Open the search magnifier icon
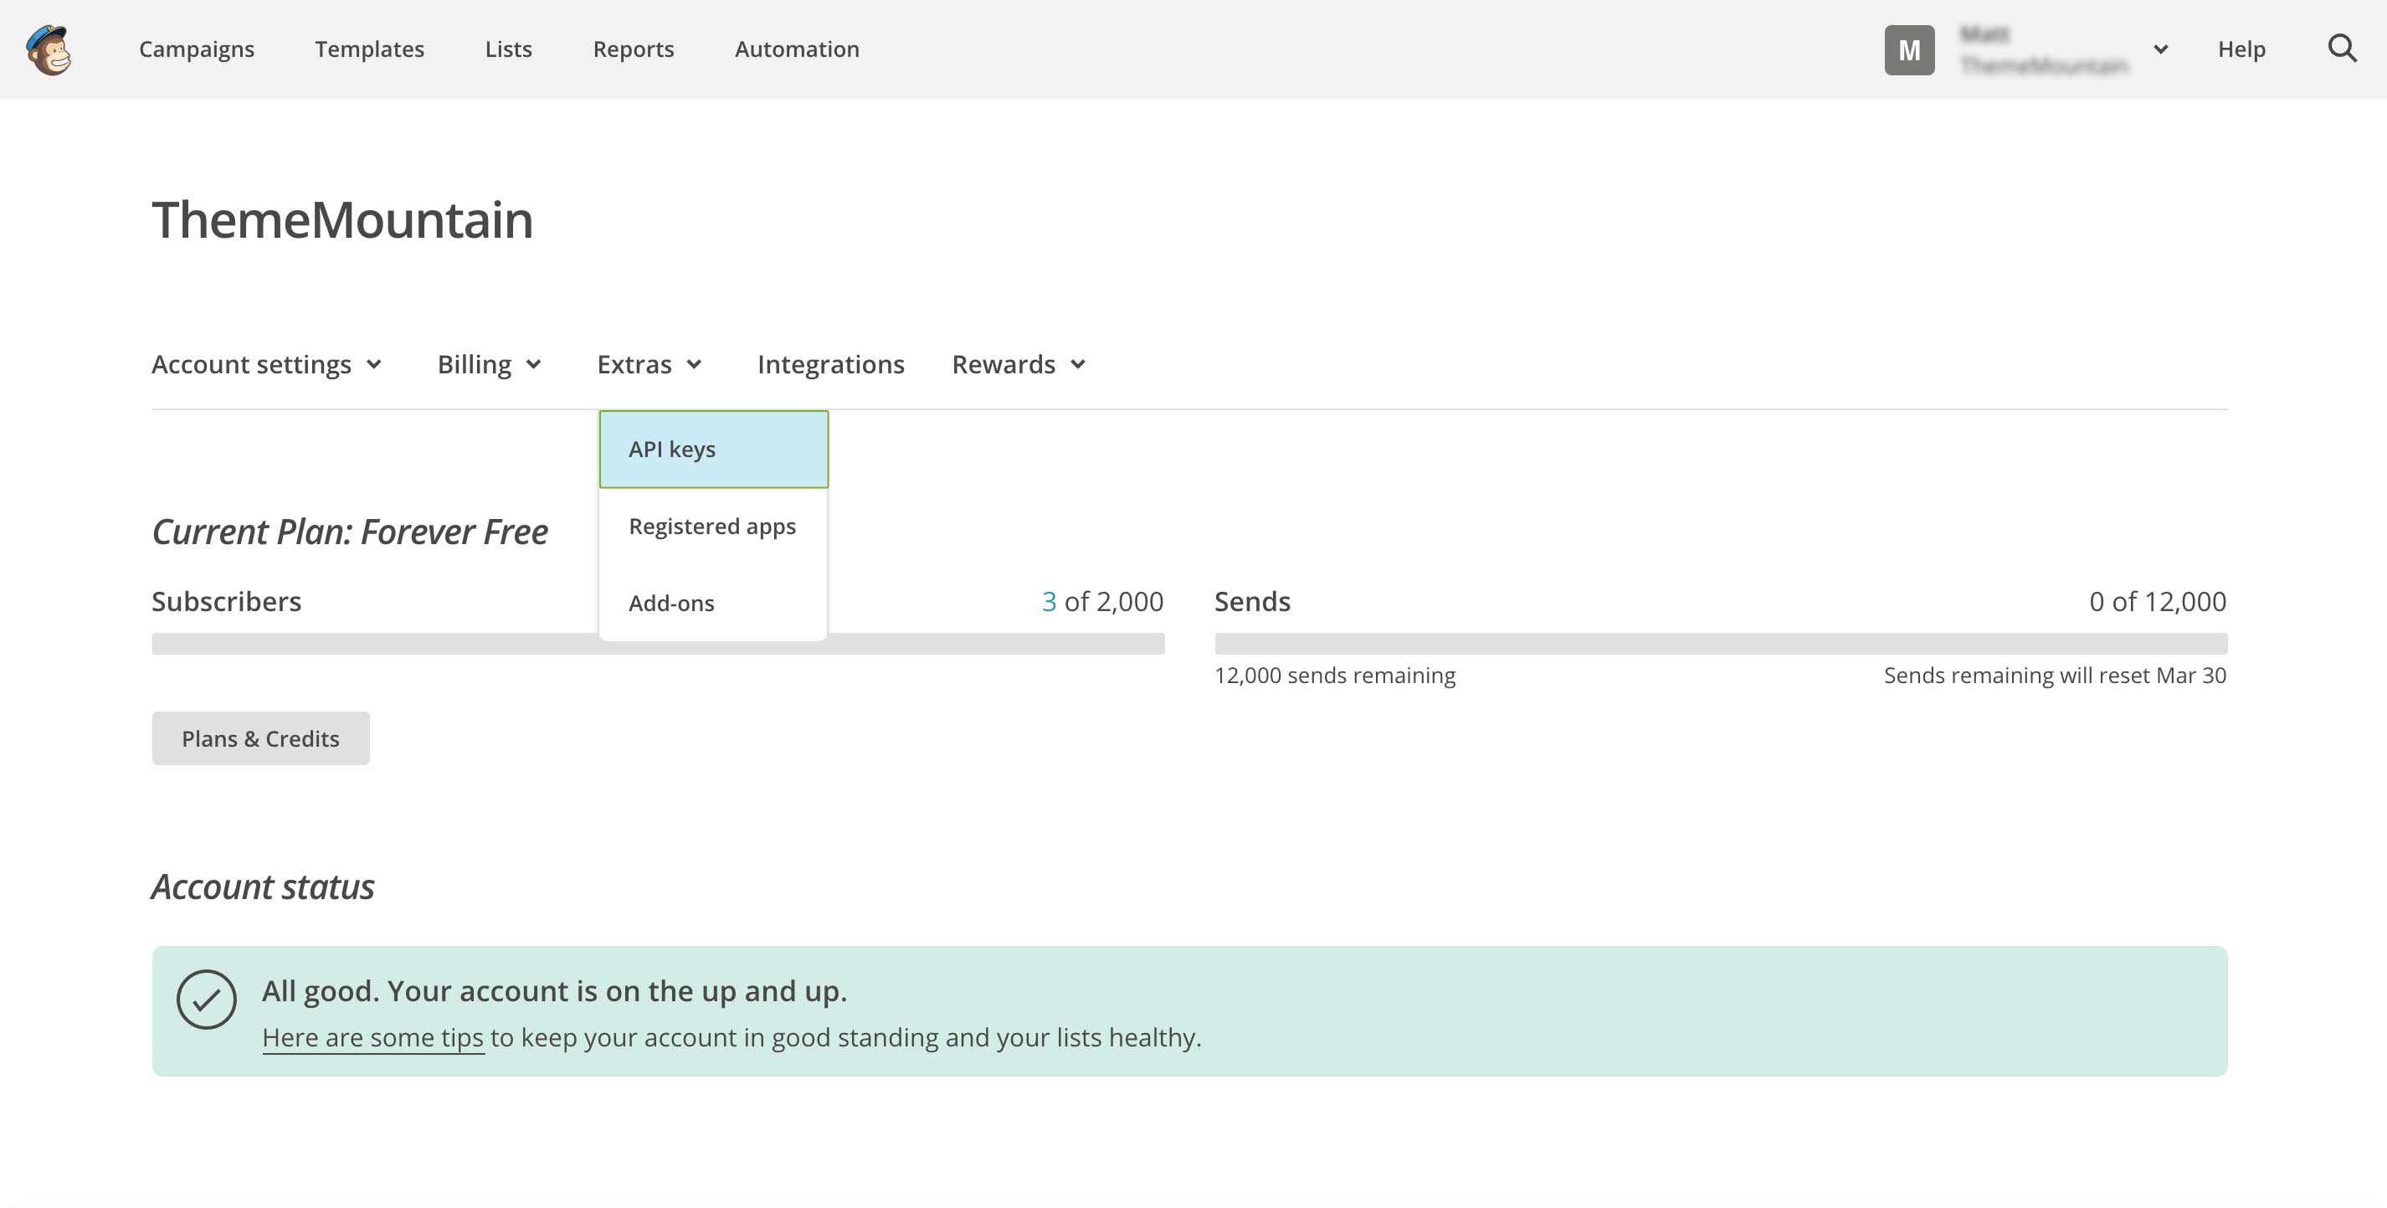 click(x=2342, y=49)
